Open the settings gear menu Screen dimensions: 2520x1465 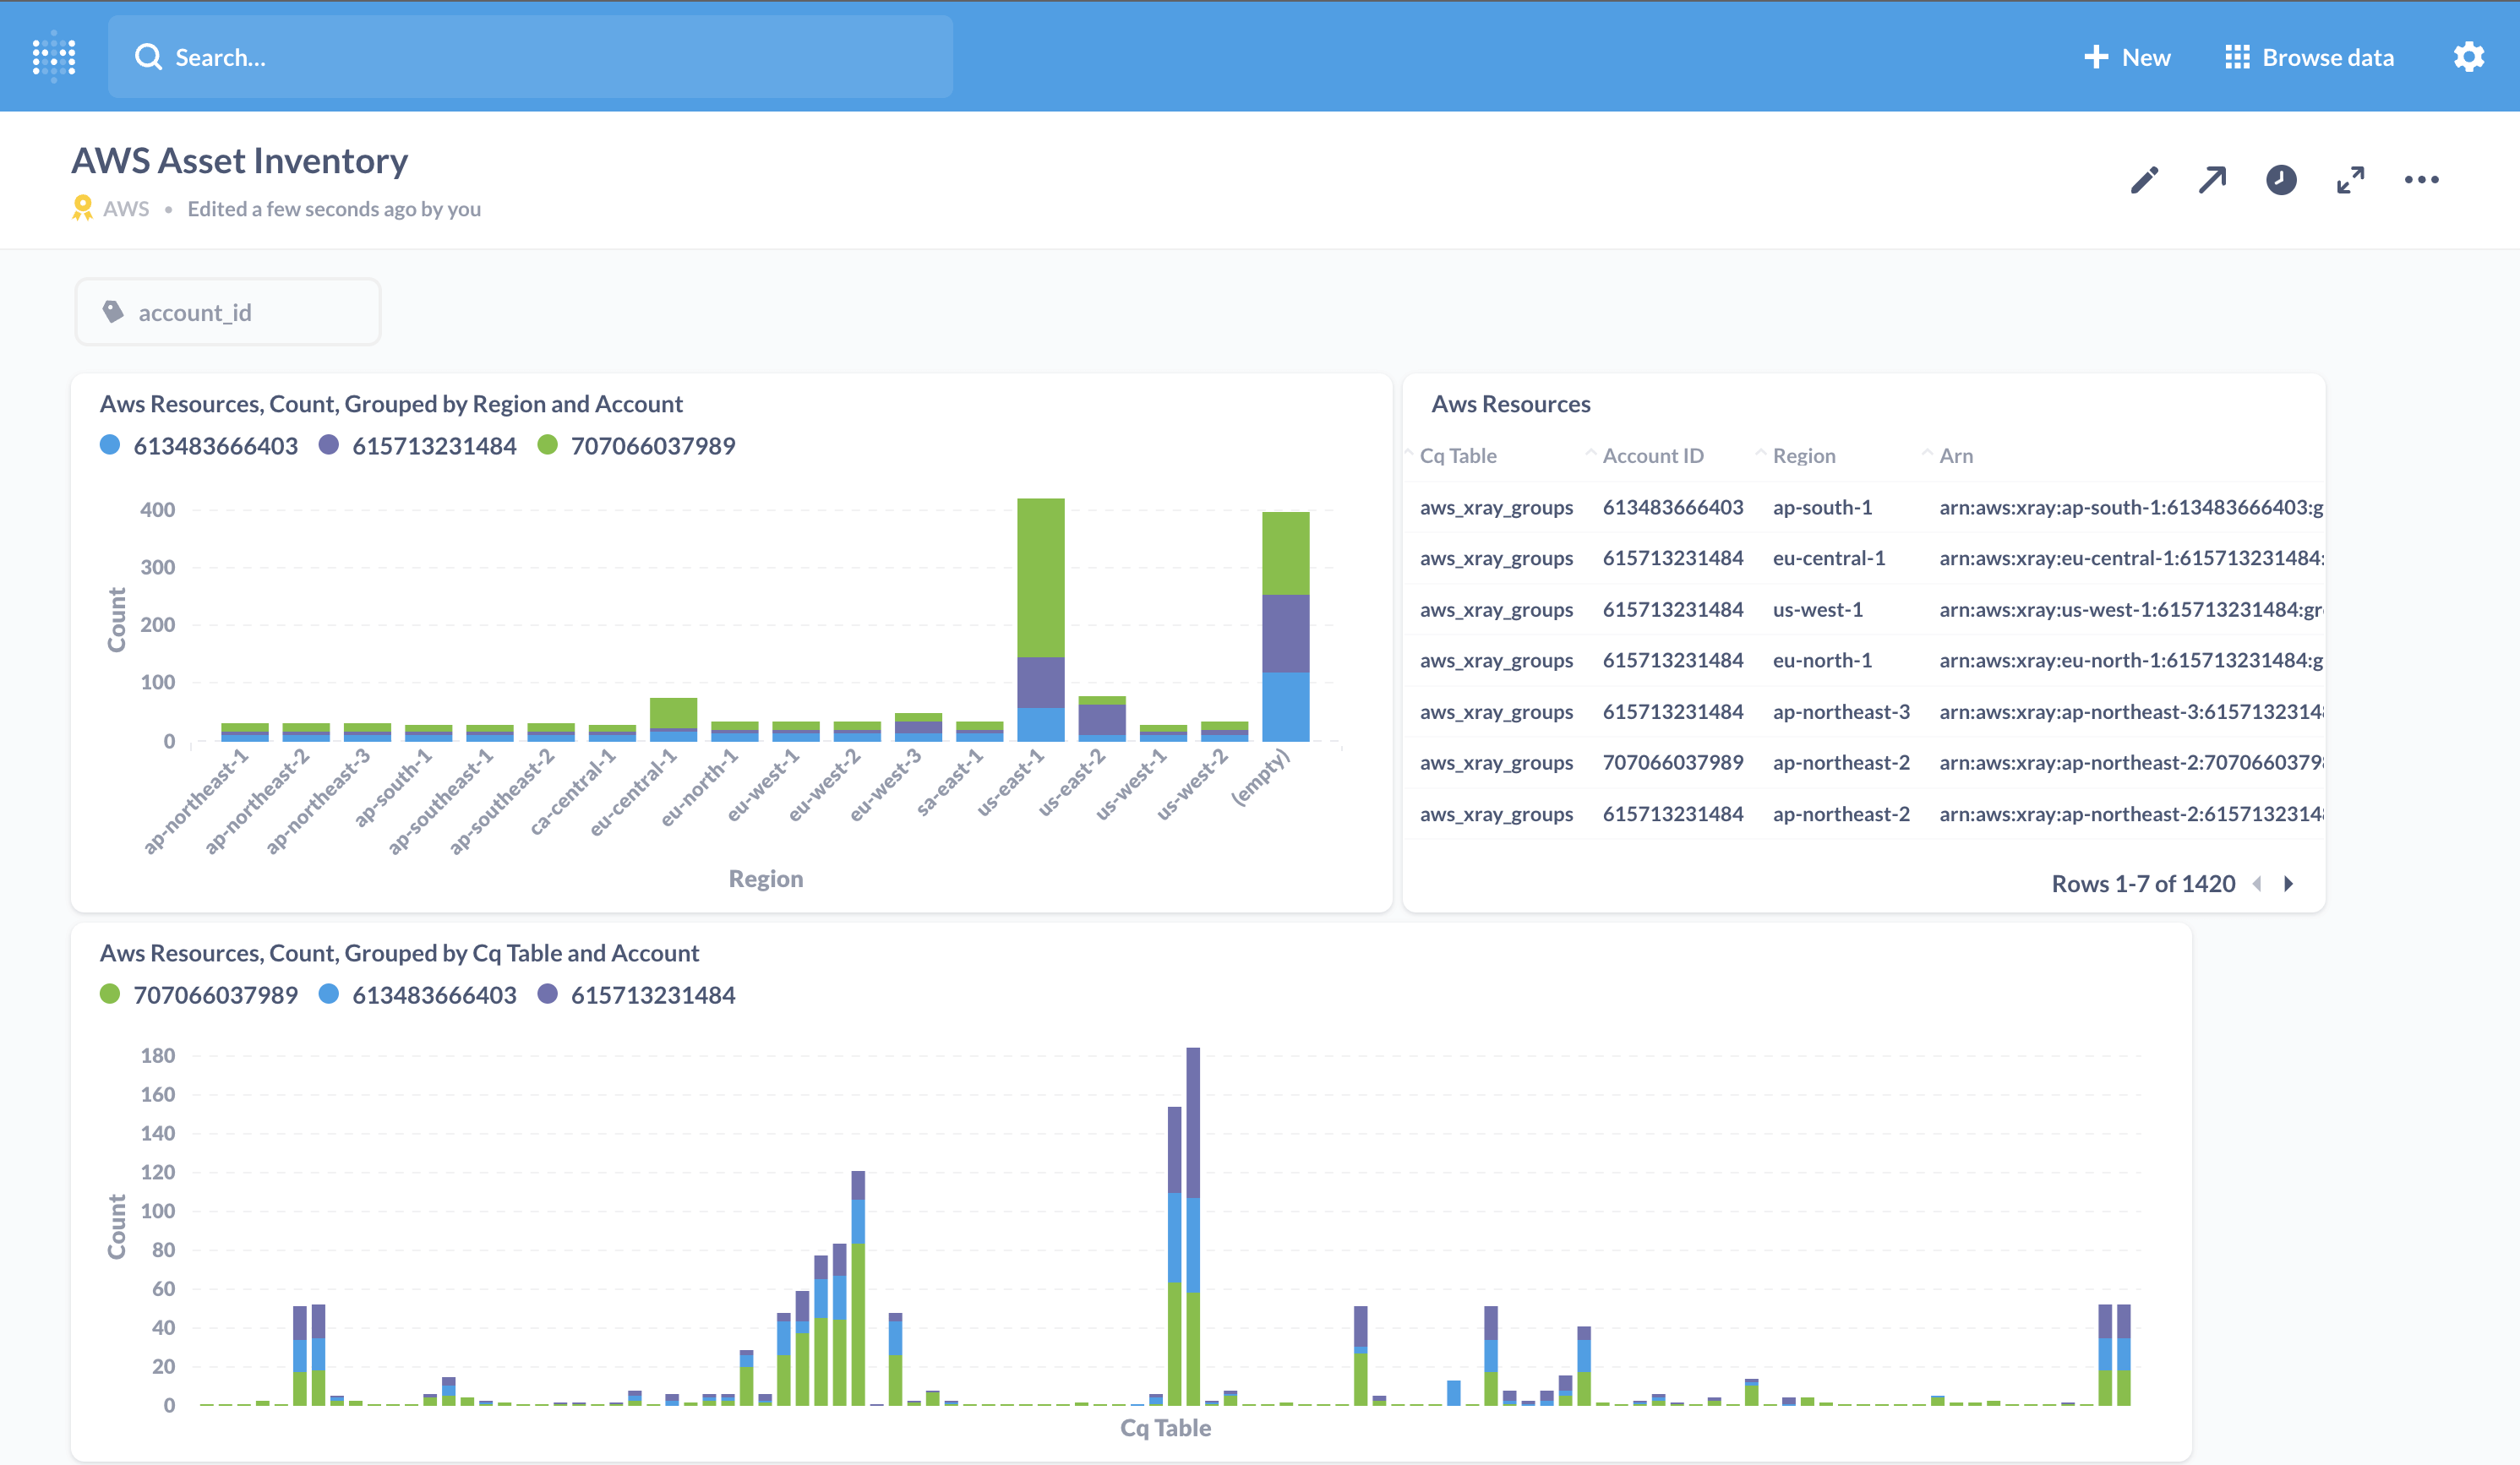(x=2468, y=57)
